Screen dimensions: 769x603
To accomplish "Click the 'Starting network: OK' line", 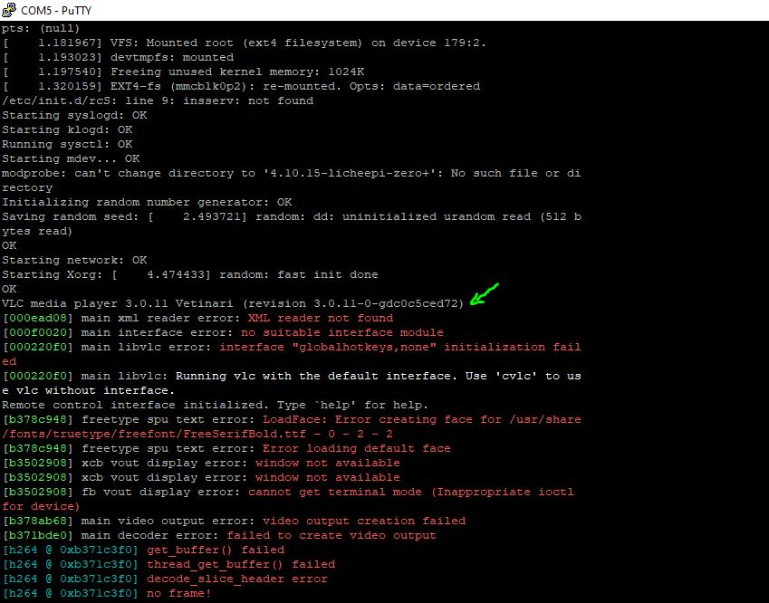I will 74,261.
